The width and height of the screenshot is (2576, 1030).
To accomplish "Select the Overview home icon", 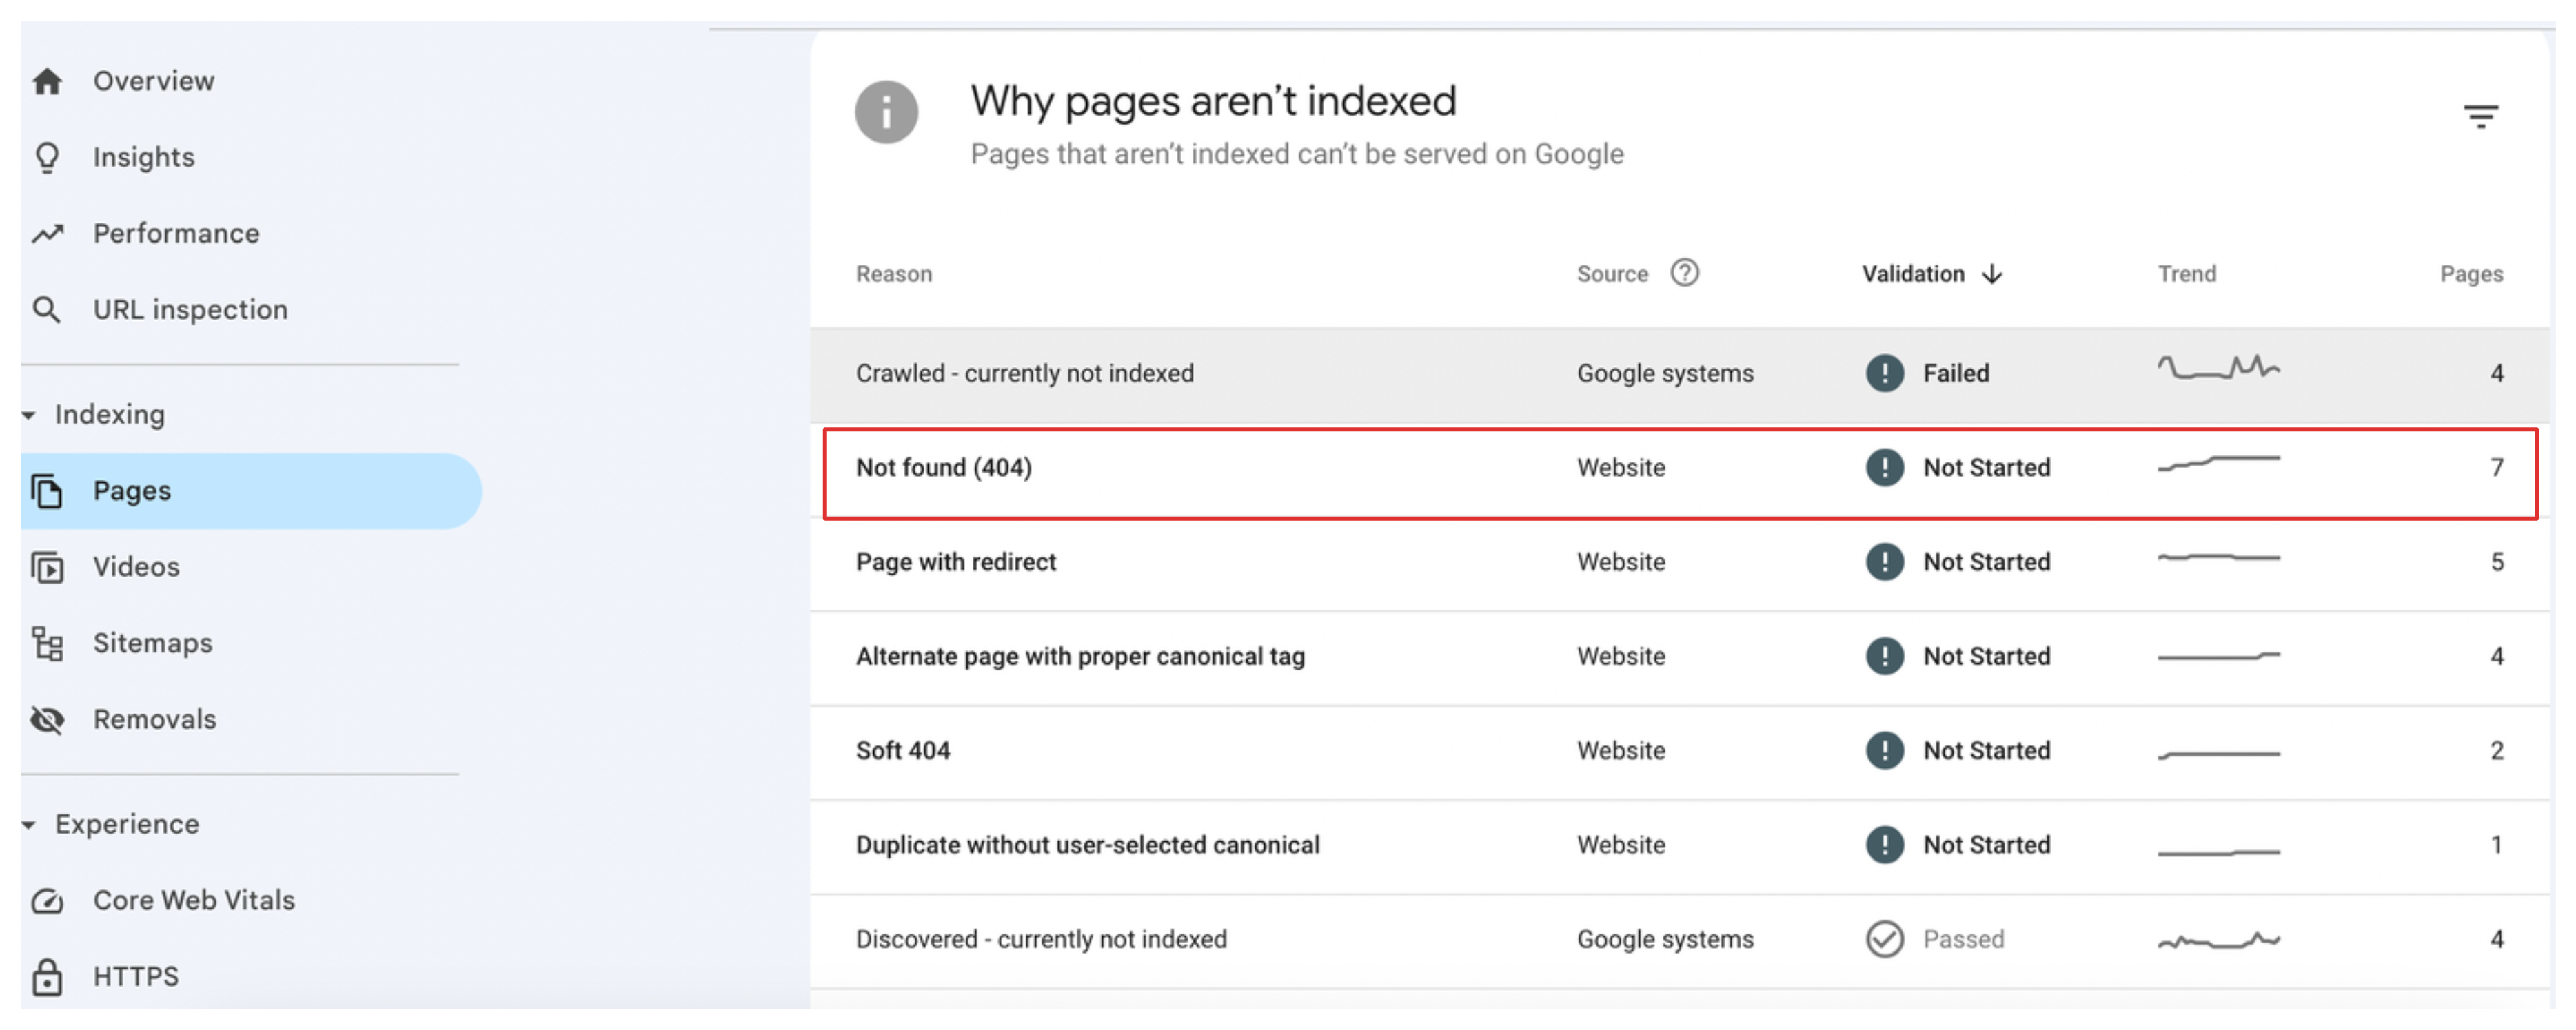I will (48, 81).
